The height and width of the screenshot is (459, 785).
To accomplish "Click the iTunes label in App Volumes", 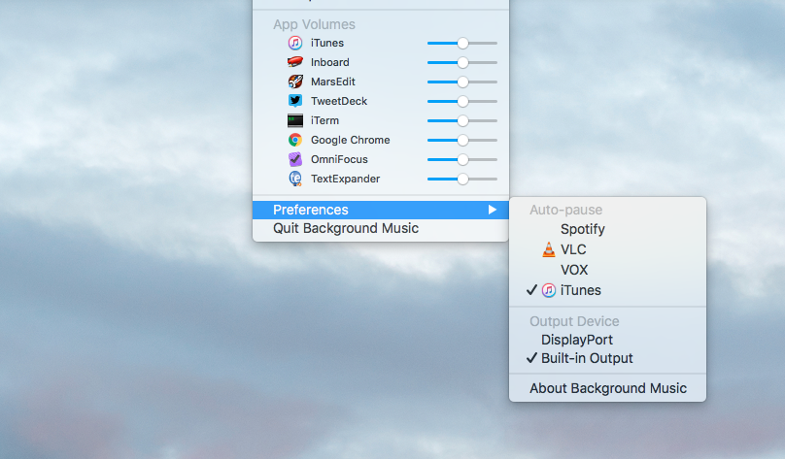I will pos(326,43).
